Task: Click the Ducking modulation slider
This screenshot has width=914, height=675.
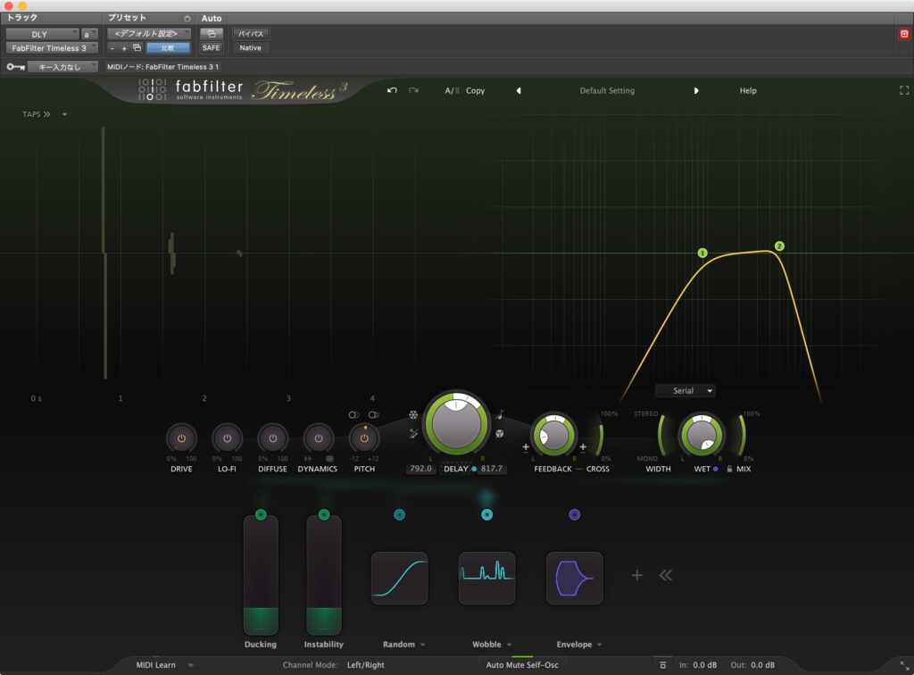Action: 260,580
